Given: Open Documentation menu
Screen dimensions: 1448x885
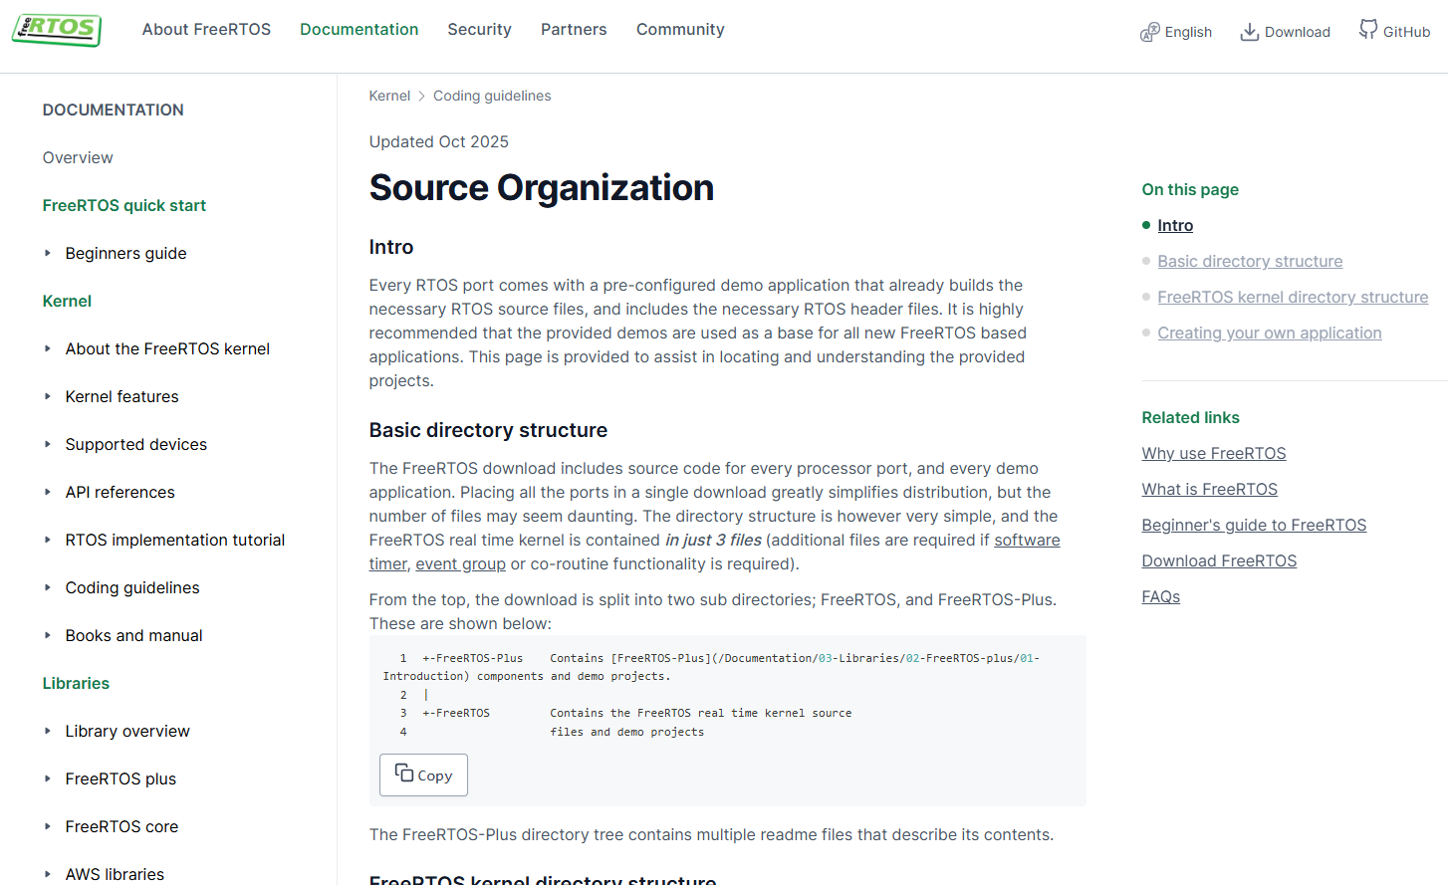Looking at the screenshot, I should [360, 30].
